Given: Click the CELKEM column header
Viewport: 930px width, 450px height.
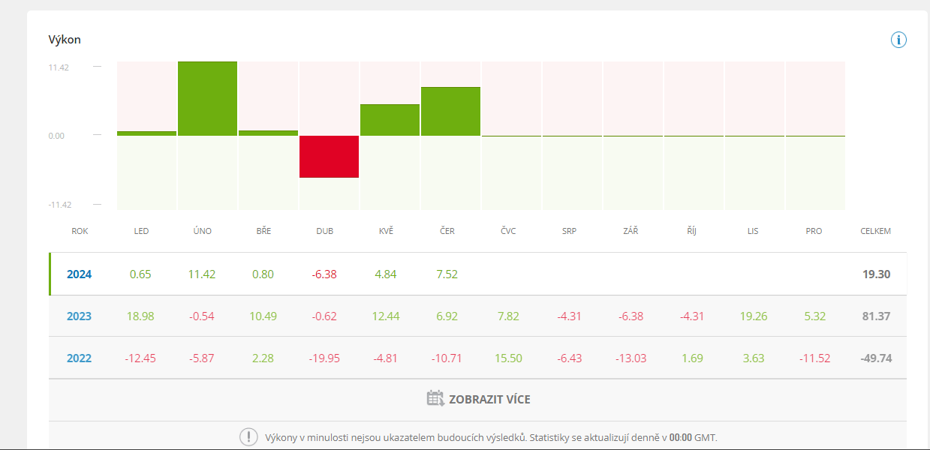Looking at the screenshot, I should 875,231.
